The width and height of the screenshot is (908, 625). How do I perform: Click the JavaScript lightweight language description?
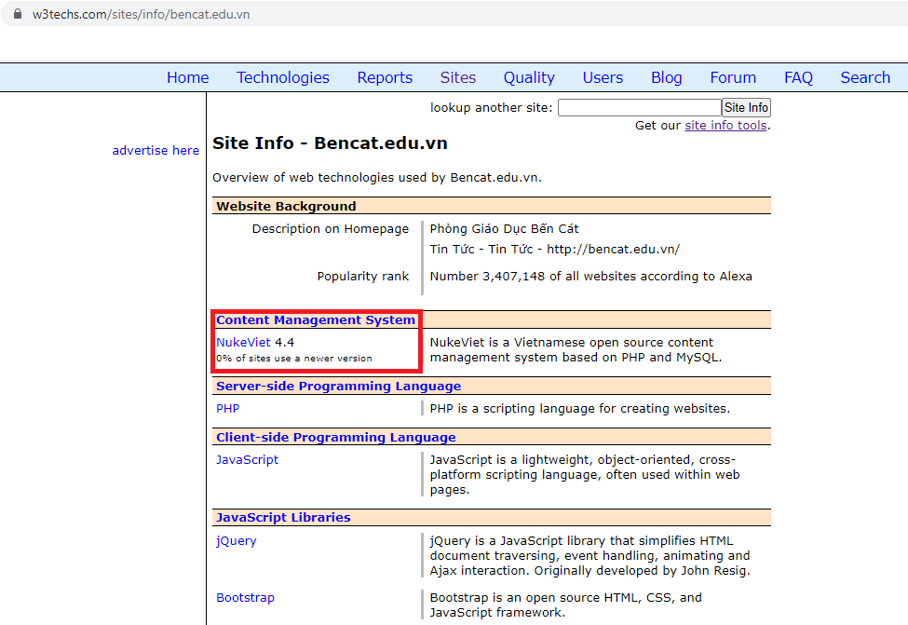point(584,474)
